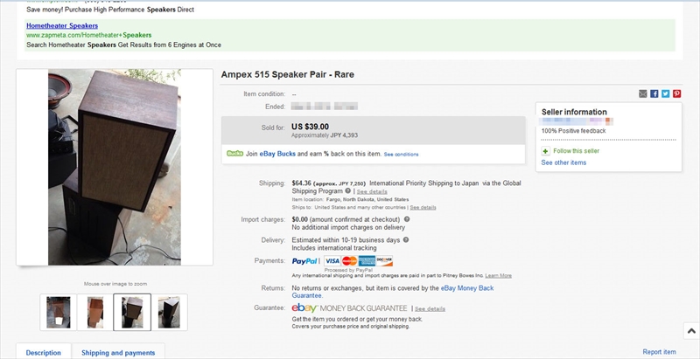Click the green plus Follow seller icon
The image size is (700, 359).
545,151
